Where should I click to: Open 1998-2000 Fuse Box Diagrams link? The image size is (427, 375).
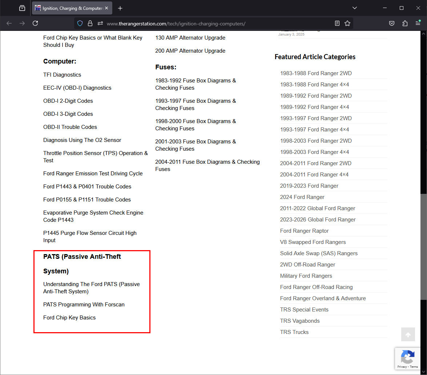tap(196, 125)
